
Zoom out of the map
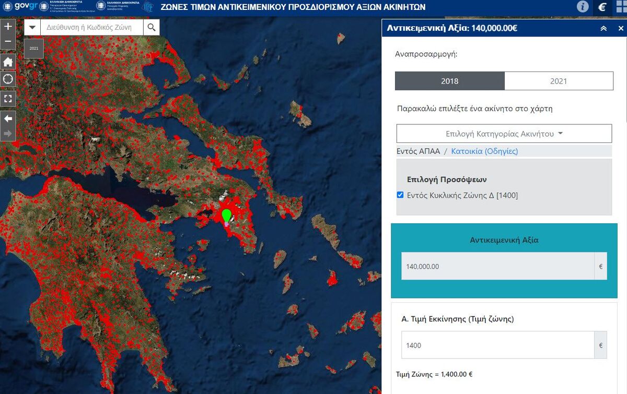coord(8,42)
